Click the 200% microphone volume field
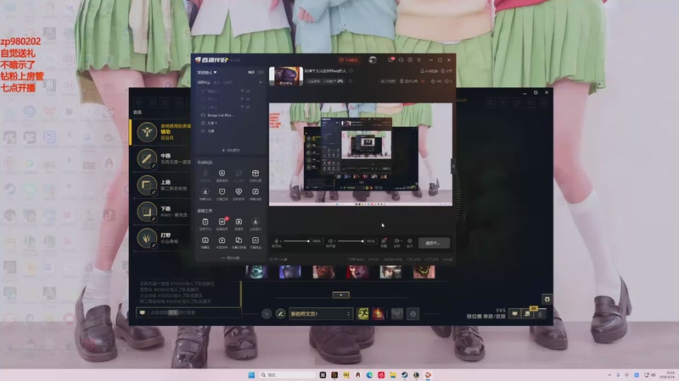679x381 pixels. 317,241
